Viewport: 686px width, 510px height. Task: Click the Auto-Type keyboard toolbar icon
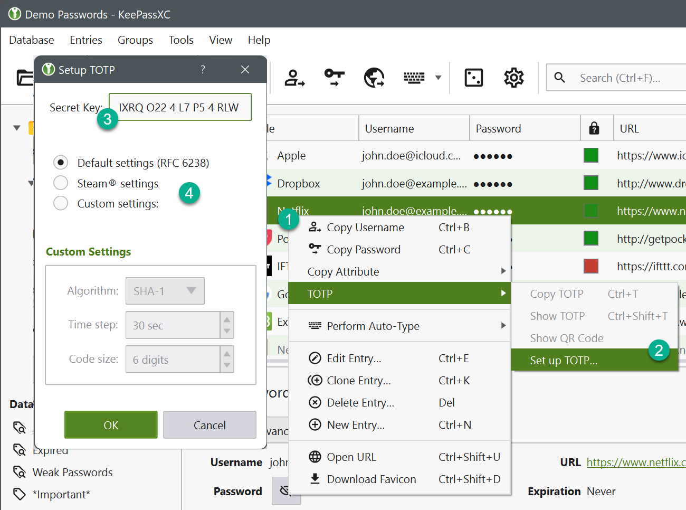coord(414,78)
